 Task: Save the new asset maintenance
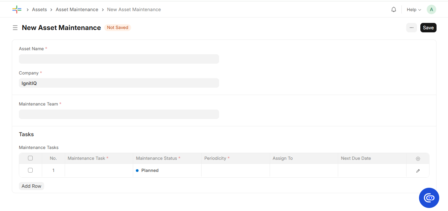click(x=428, y=28)
